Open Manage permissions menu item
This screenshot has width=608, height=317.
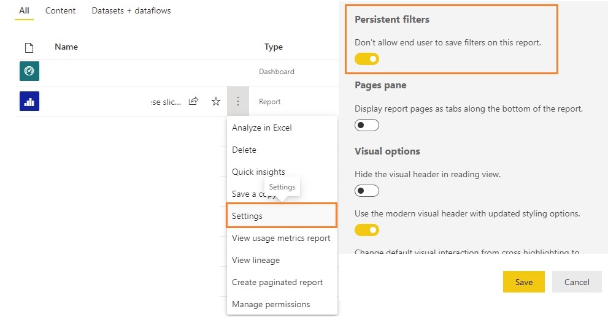[x=282, y=305]
